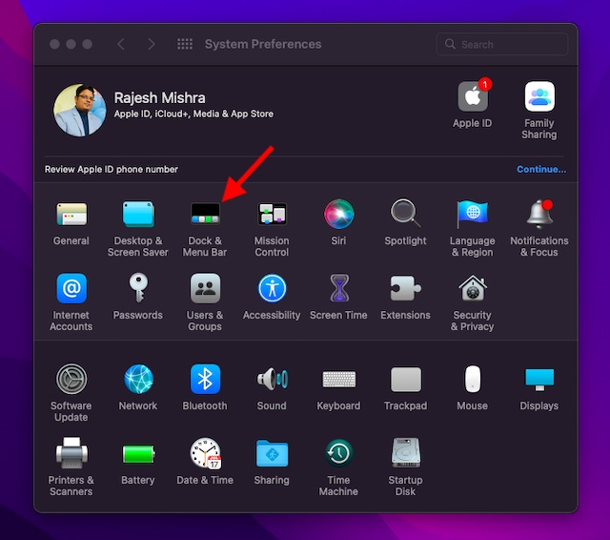This screenshot has width=610, height=540.
Task: Open Bluetooth settings
Action: 205,379
